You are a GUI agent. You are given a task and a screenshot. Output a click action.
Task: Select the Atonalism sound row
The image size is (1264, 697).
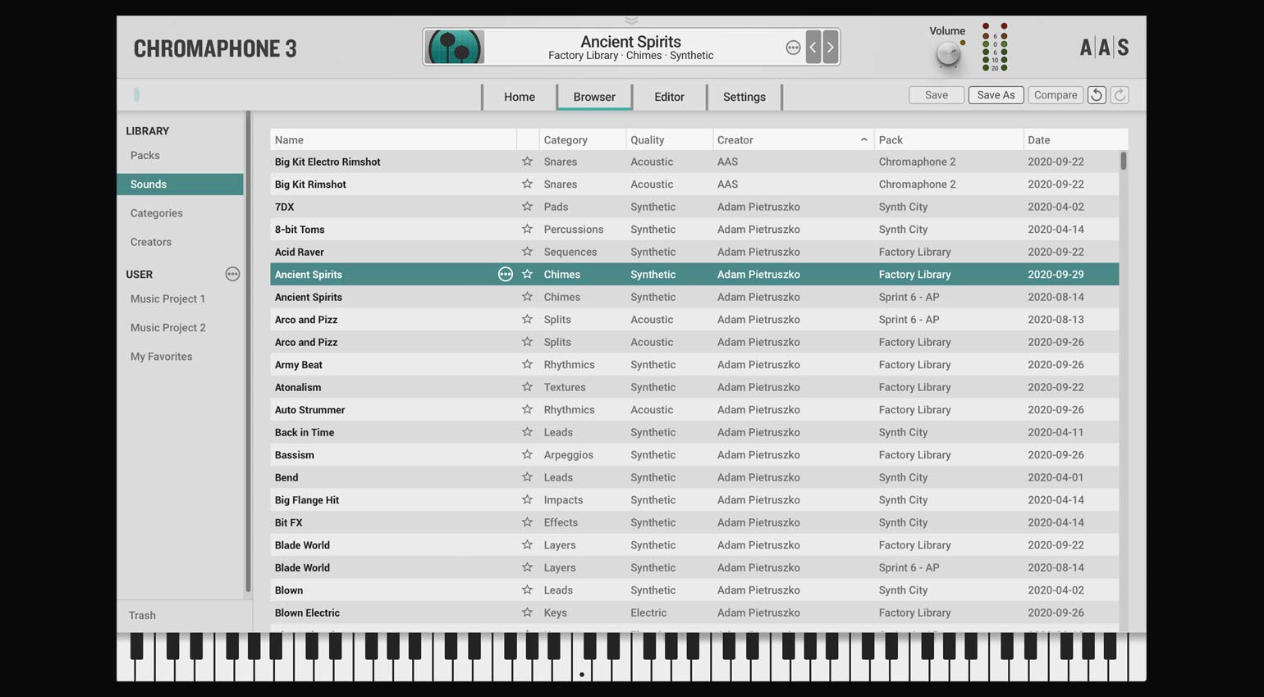click(694, 387)
